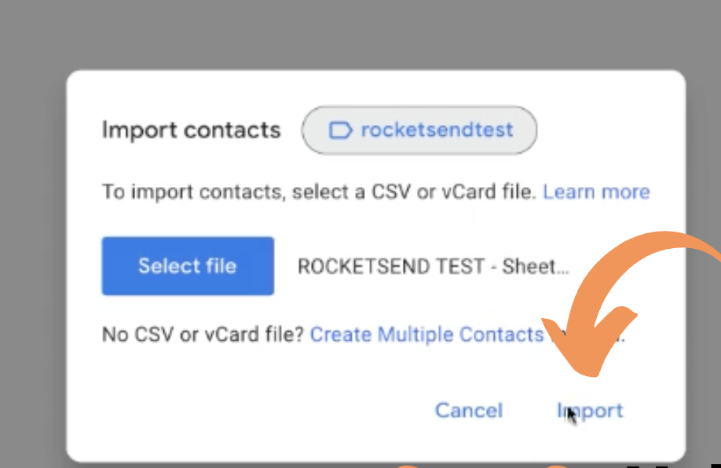Viewport: 721px width, 468px height.
Task: Dismiss the dialog with Cancel
Action: (x=468, y=410)
